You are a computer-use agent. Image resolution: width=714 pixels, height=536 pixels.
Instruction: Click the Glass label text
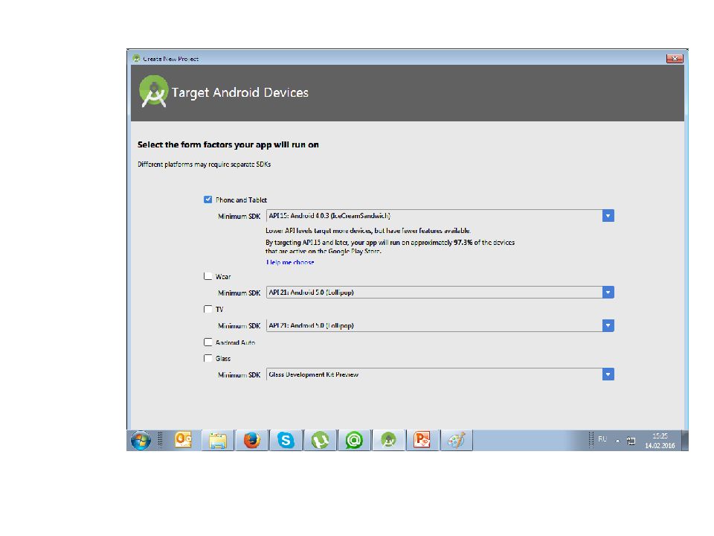coord(223,359)
